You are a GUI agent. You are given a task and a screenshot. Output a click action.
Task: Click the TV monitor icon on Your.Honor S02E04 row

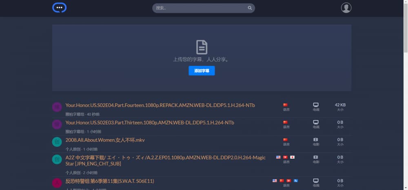tap(316, 105)
